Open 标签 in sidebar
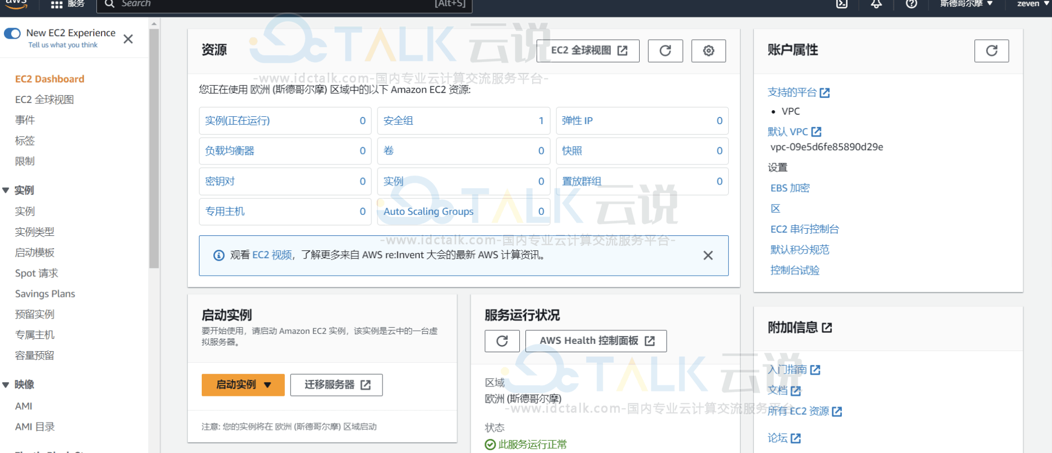 [x=25, y=141]
